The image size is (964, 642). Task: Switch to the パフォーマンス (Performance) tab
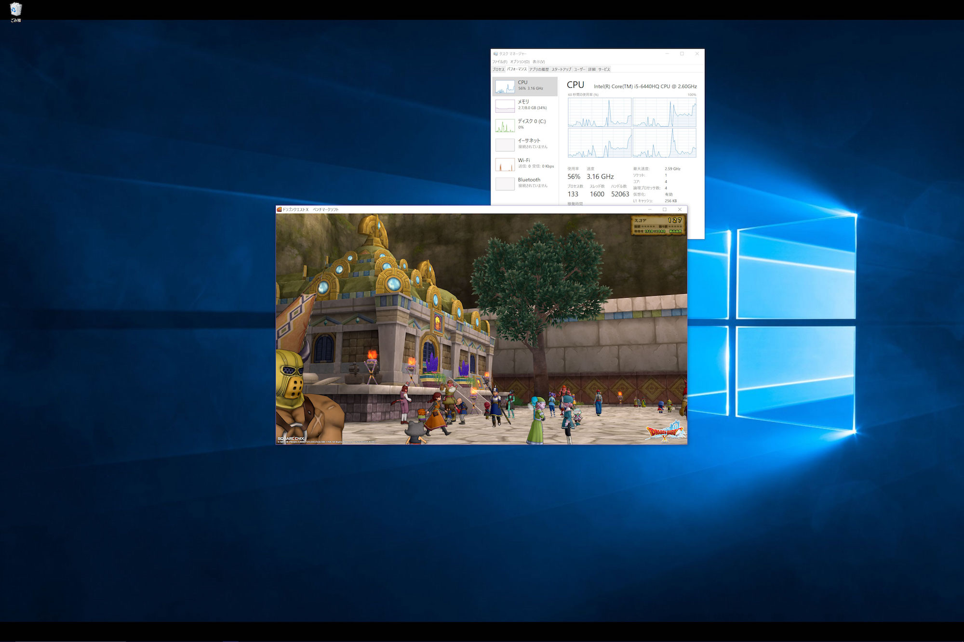pyautogui.click(x=517, y=69)
